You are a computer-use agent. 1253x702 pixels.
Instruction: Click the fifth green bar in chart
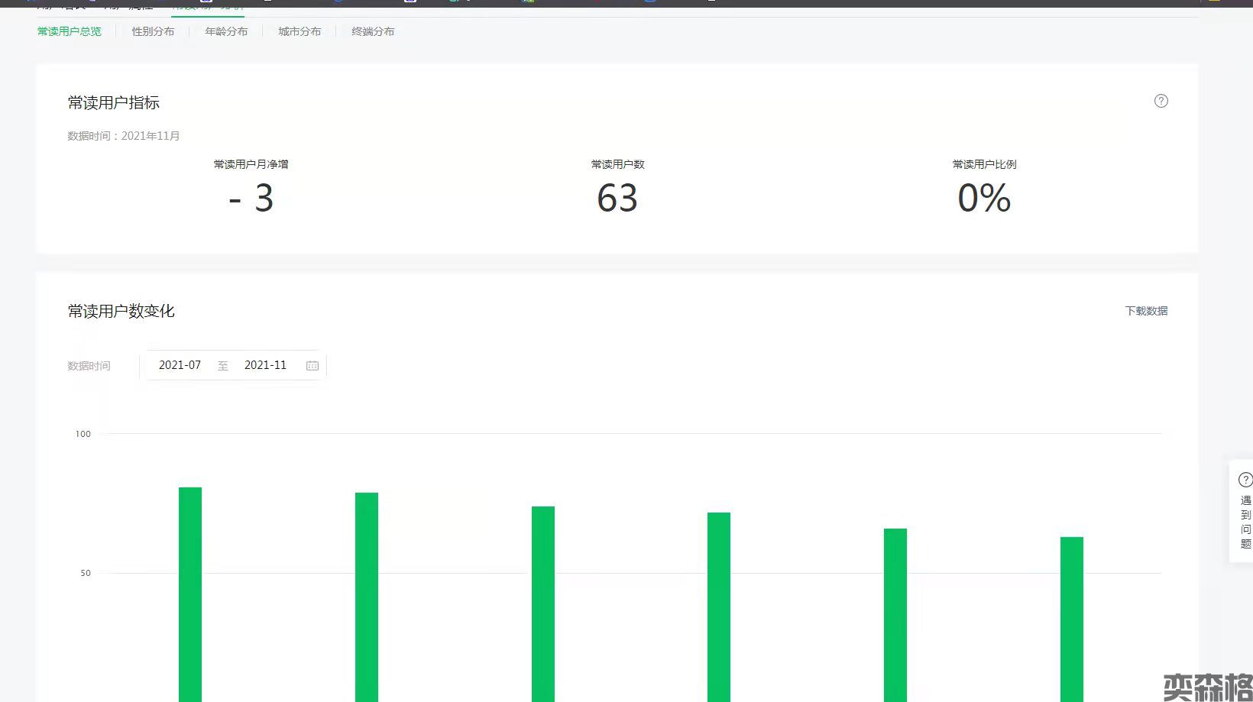[x=895, y=615]
